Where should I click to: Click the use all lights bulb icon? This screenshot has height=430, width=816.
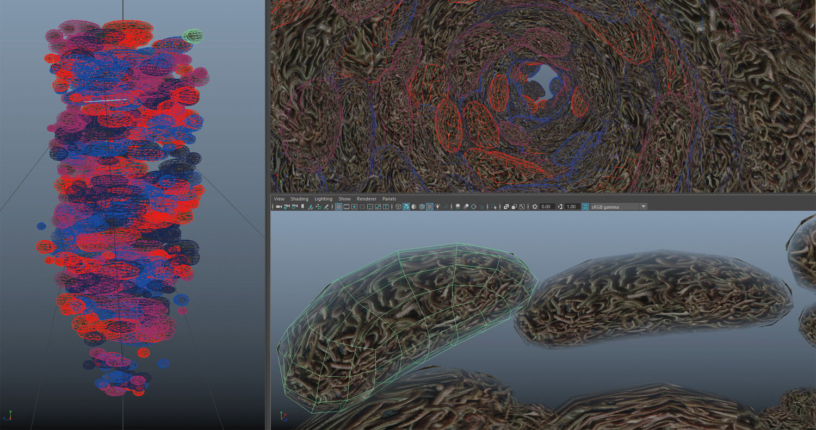[437, 207]
